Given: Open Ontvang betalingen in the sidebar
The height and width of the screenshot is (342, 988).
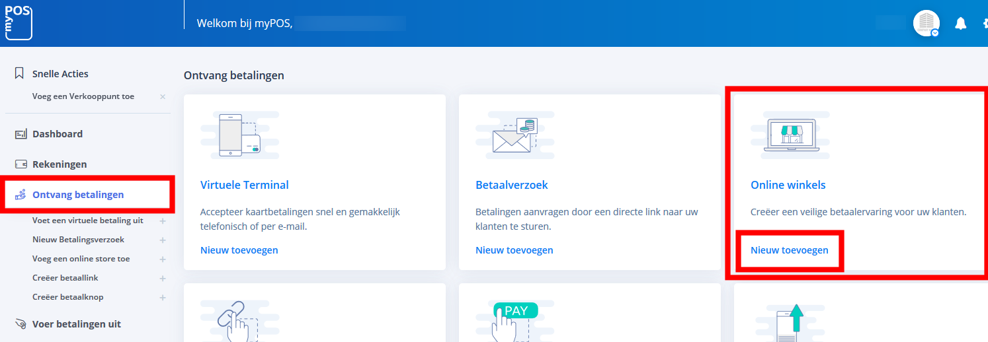Looking at the screenshot, I should [78, 194].
